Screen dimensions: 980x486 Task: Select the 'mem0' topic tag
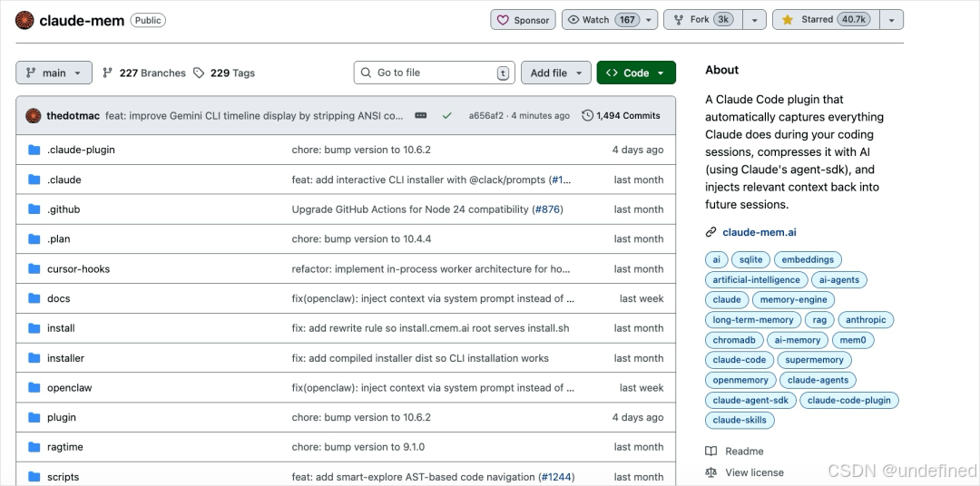pyautogui.click(x=853, y=340)
